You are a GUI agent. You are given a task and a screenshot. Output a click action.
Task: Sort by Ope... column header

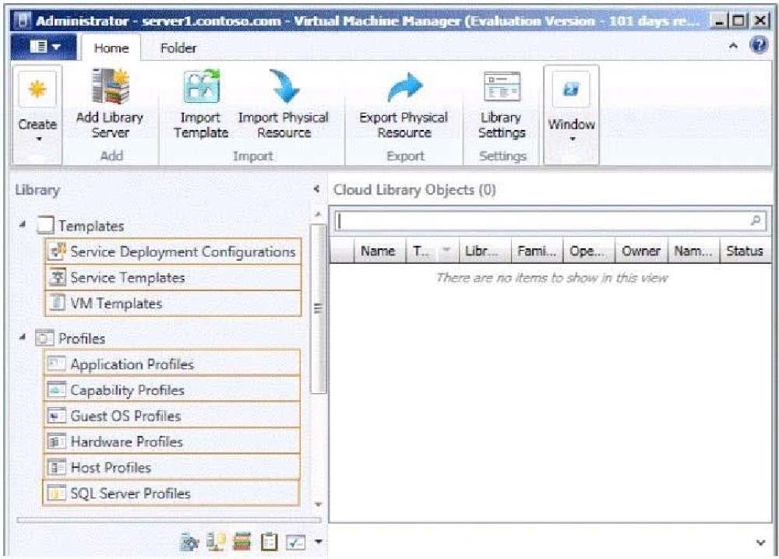589,251
